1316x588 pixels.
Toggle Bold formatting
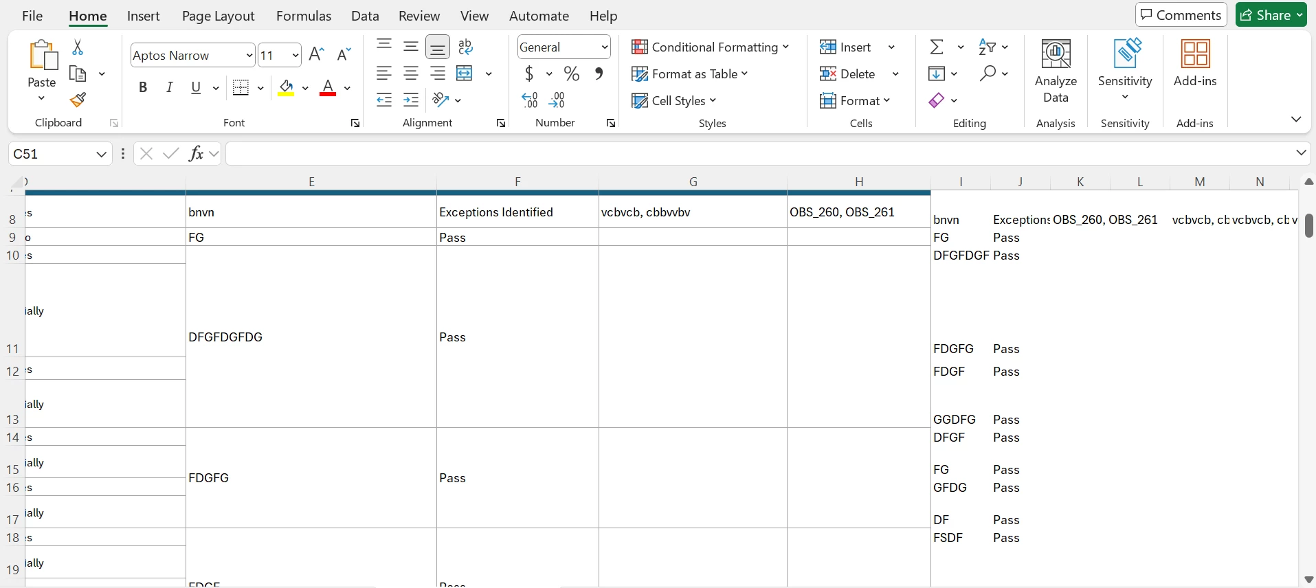tap(143, 87)
